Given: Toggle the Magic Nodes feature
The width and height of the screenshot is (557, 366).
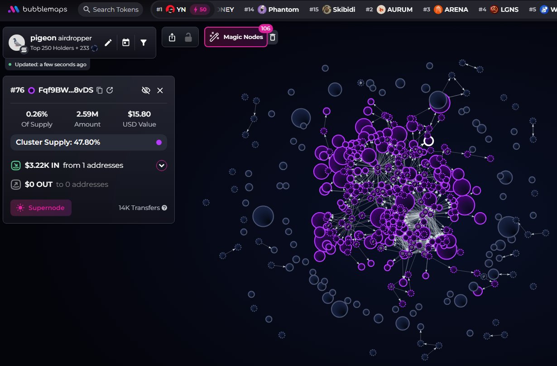Looking at the screenshot, I should 236,37.
